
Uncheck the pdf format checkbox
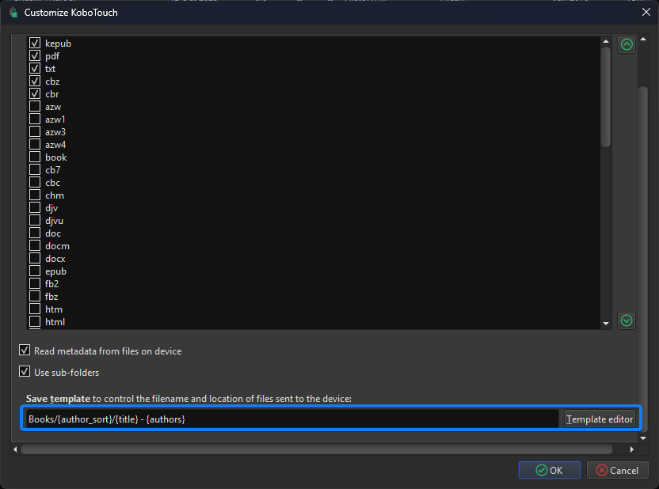(x=35, y=56)
